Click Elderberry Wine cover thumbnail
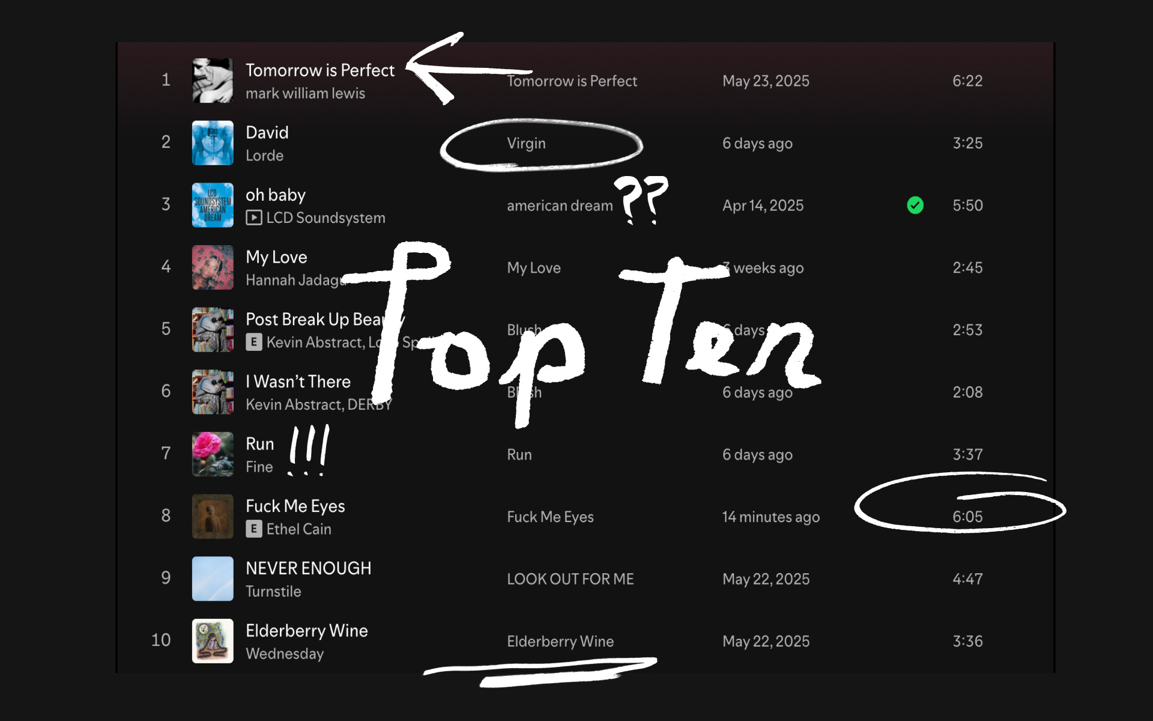The width and height of the screenshot is (1153, 721). (213, 641)
